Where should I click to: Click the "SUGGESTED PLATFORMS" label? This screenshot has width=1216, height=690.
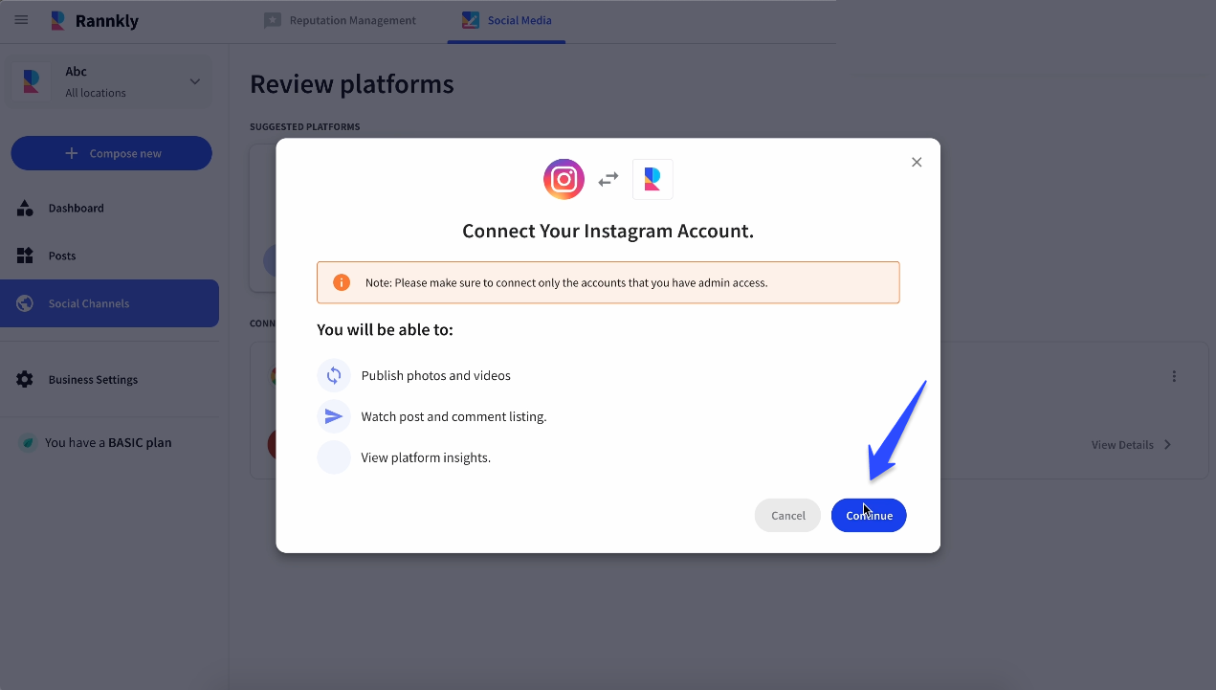[305, 126]
